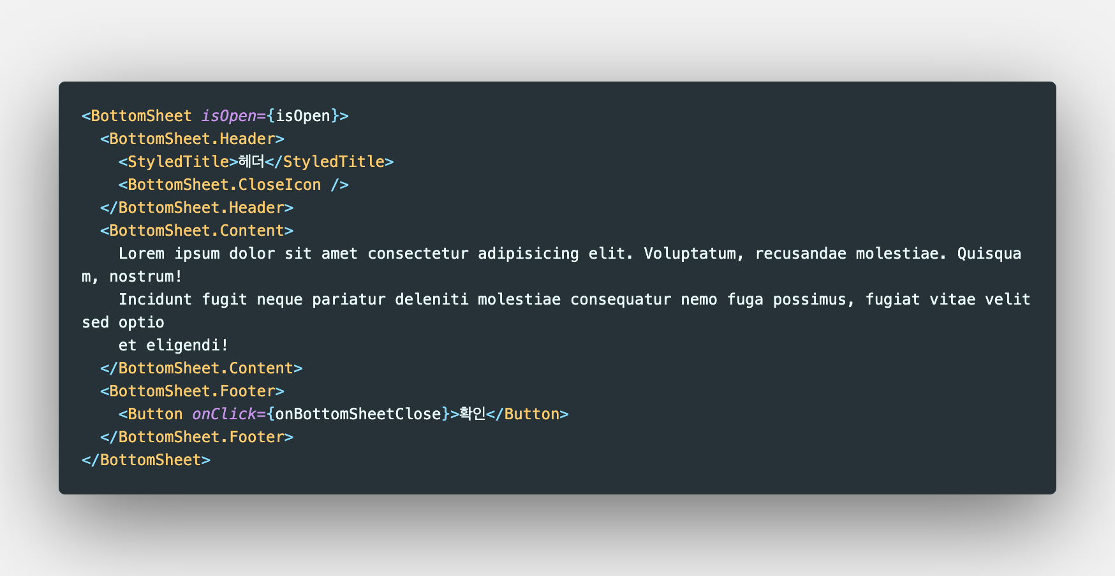Click the closing Button tag
Screen dimensions: 1115x576
pyautogui.click(x=527, y=414)
